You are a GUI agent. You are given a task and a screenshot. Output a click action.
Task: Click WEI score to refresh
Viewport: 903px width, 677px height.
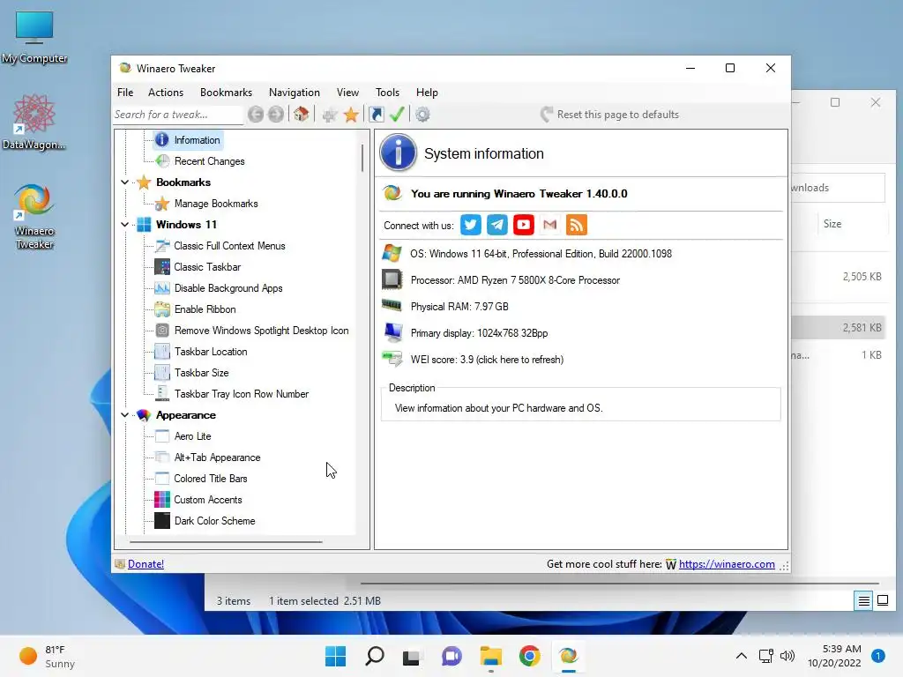(x=487, y=360)
